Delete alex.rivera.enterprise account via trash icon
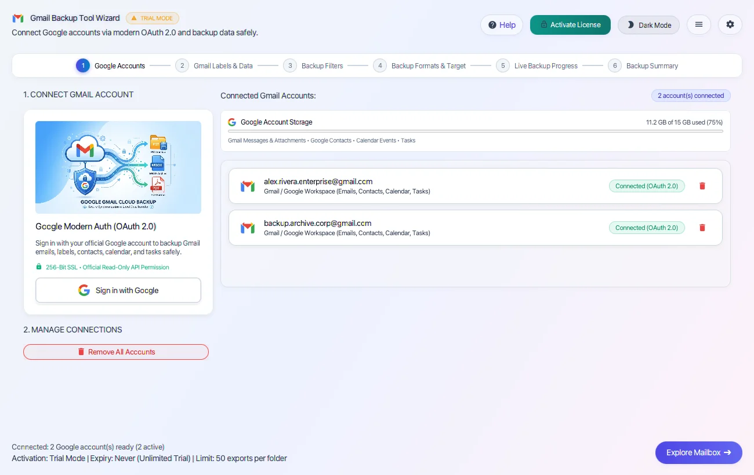 click(x=702, y=186)
